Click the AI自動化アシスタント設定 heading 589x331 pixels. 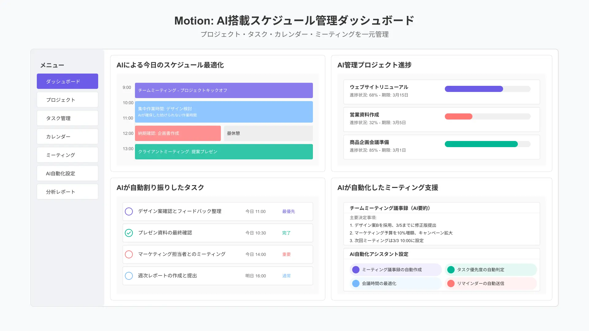click(379, 254)
